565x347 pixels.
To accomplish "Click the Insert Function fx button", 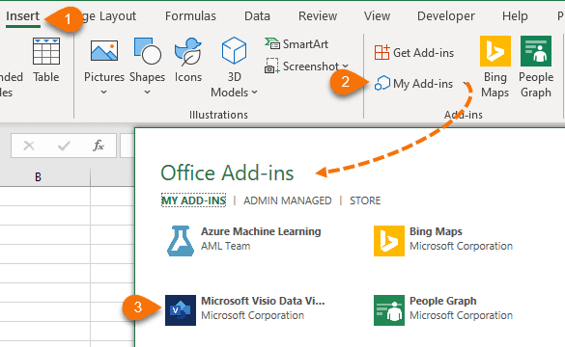I will (98, 146).
